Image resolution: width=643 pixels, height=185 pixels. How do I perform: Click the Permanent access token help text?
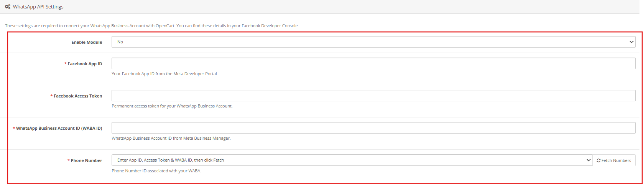coord(172,106)
